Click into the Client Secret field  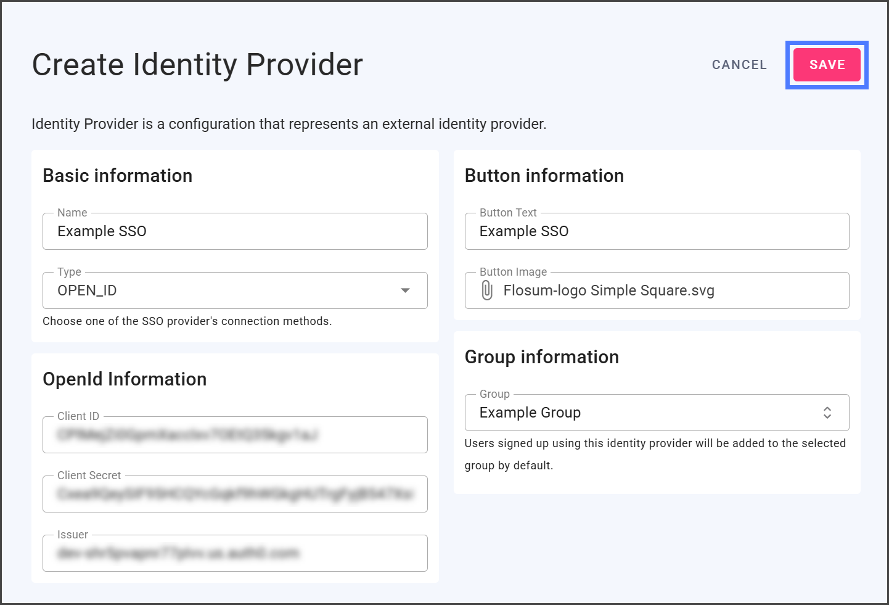(x=234, y=494)
